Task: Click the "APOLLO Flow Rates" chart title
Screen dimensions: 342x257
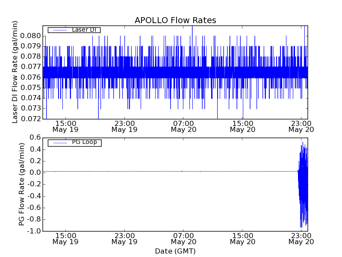Action: pos(175,21)
